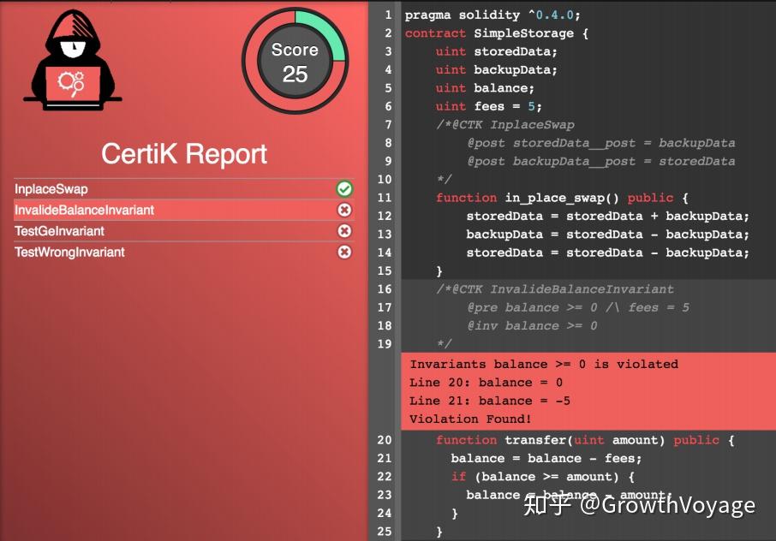
Task: Click '@post storedData__post = backupData' annotation
Action: point(601,143)
